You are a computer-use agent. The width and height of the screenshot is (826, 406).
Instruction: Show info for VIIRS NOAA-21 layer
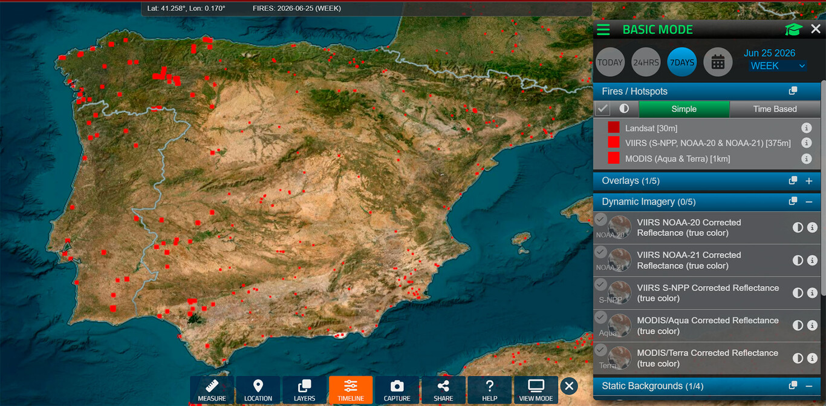coord(812,260)
